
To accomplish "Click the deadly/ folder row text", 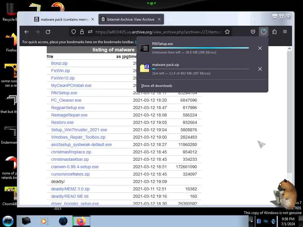I will [58, 182].
